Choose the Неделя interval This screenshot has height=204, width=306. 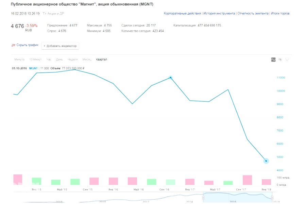tap(73, 60)
